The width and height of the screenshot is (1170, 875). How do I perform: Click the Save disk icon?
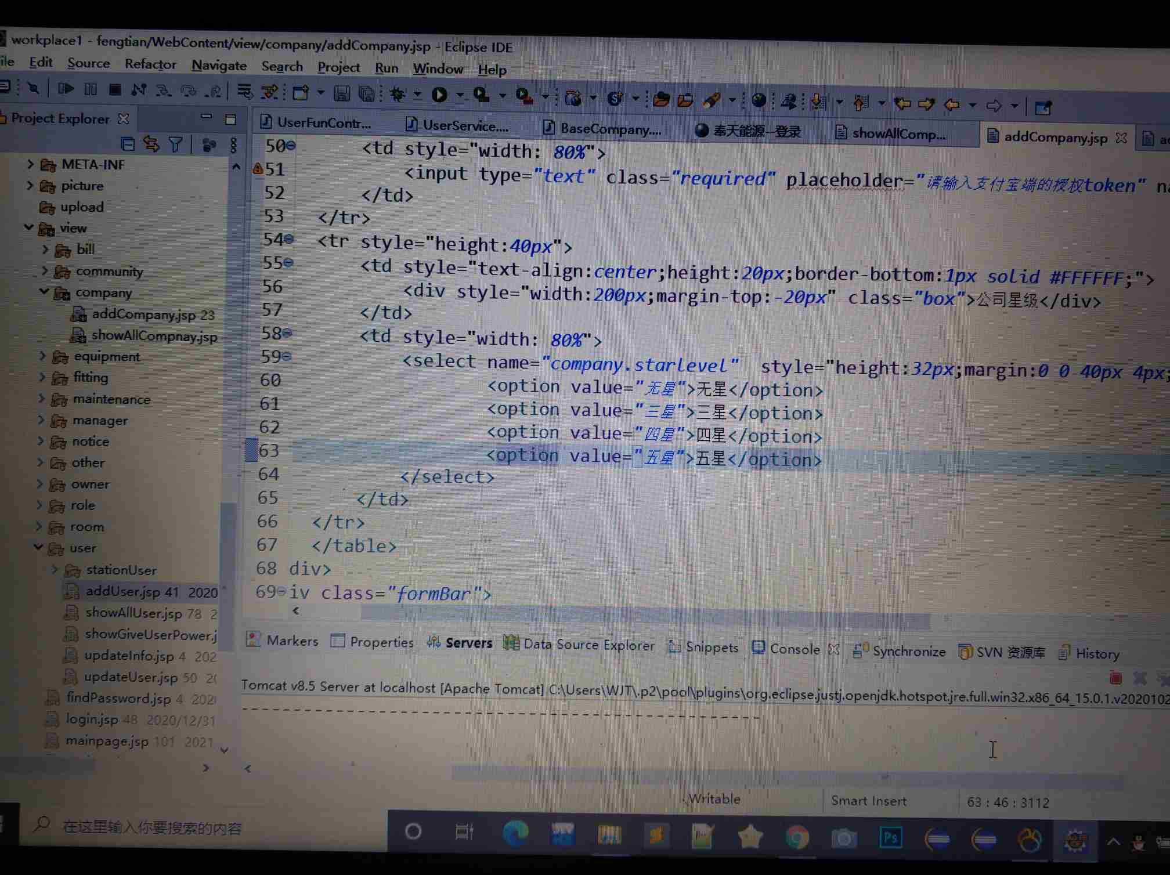pos(341,93)
